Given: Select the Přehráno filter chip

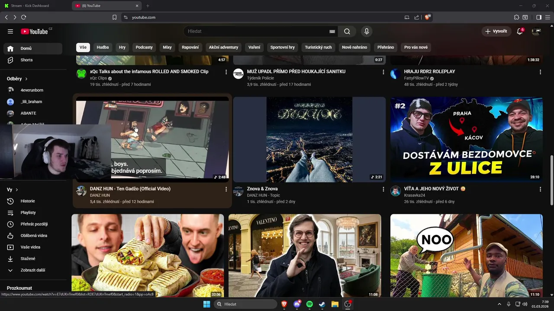Looking at the screenshot, I should [386, 48].
